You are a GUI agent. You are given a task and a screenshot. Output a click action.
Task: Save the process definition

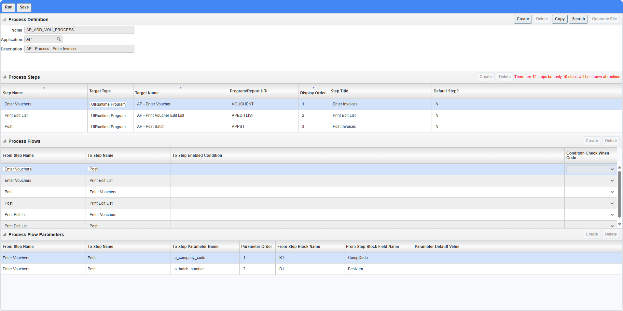click(x=24, y=7)
